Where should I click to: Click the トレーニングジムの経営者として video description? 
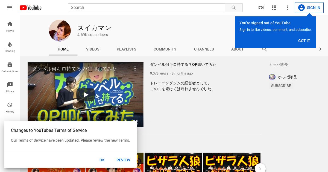[182, 86]
